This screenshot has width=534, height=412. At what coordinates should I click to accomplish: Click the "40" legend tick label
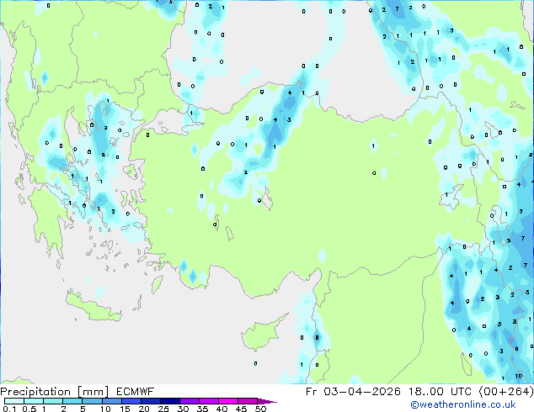pyautogui.click(x=222, y=409)
